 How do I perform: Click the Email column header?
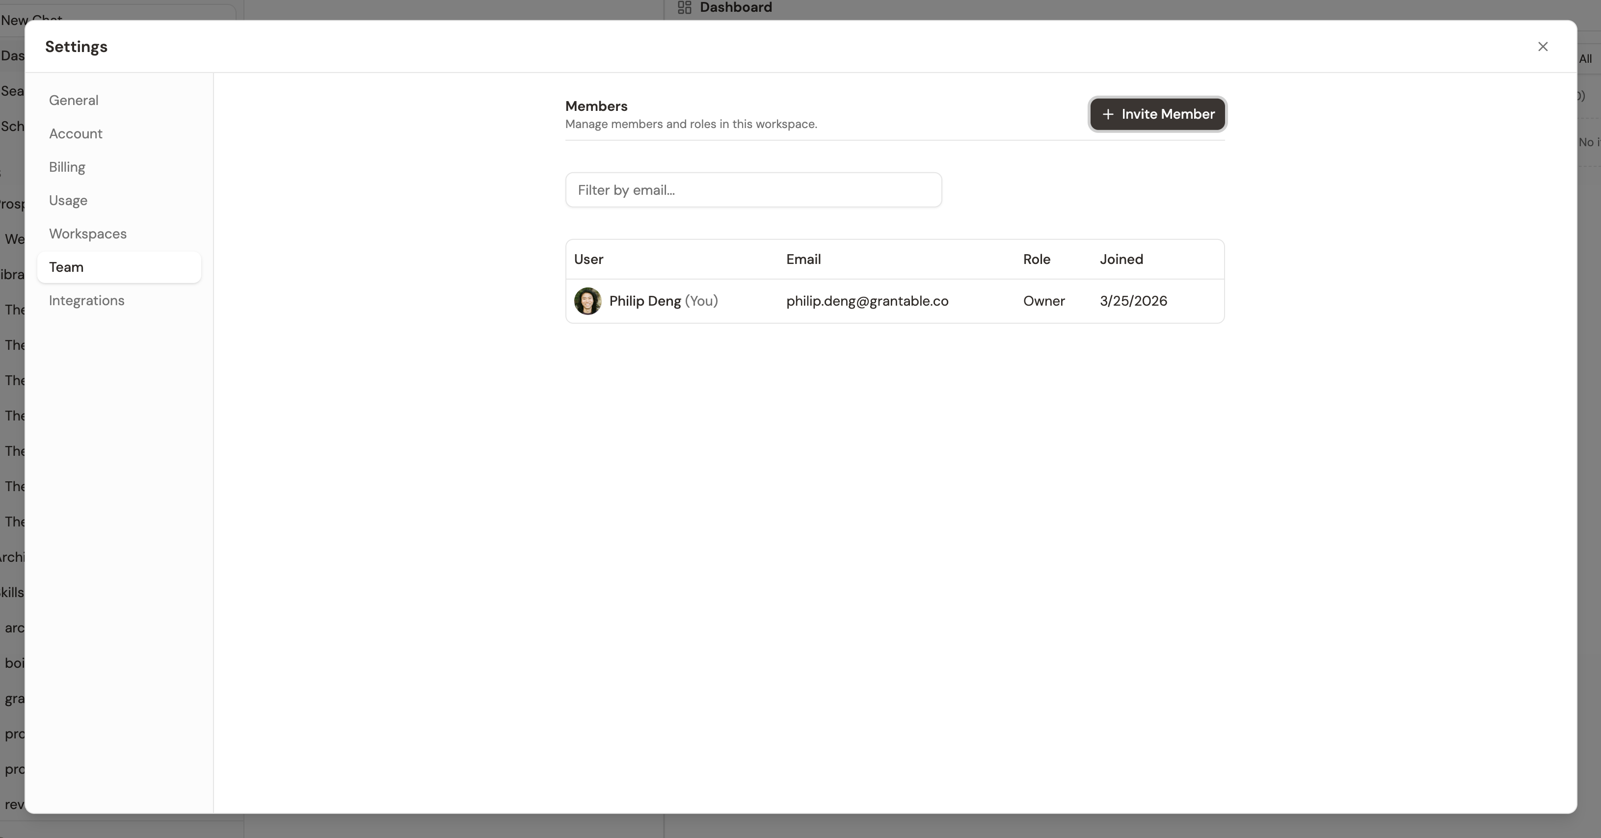click(x=803, y=259)
